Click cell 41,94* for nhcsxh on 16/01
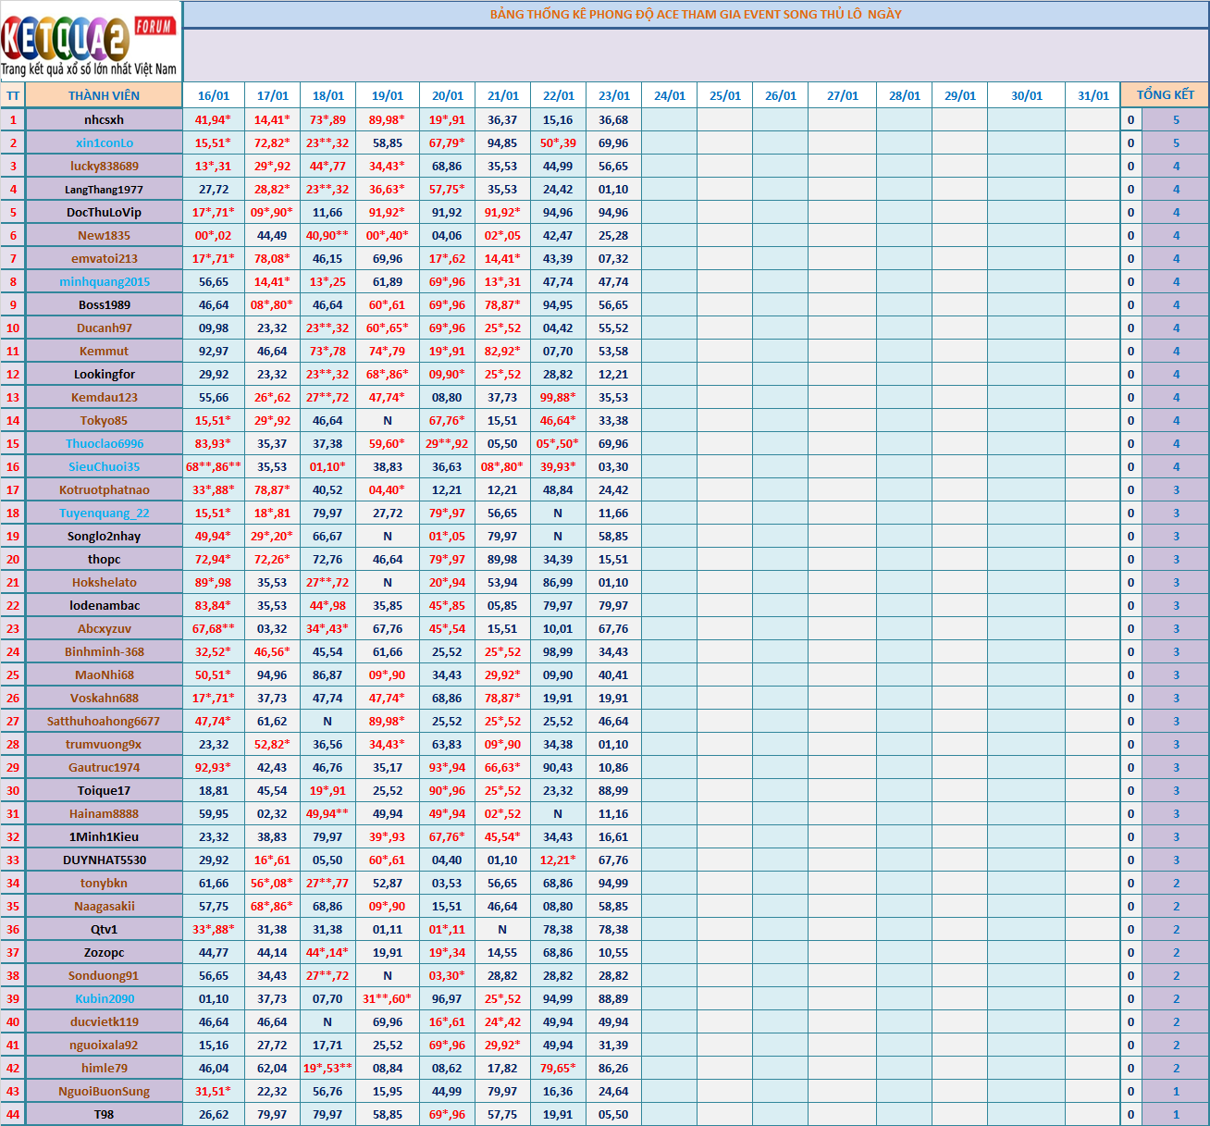This screenshot has height=1126, width=1210. coord(214,119)
